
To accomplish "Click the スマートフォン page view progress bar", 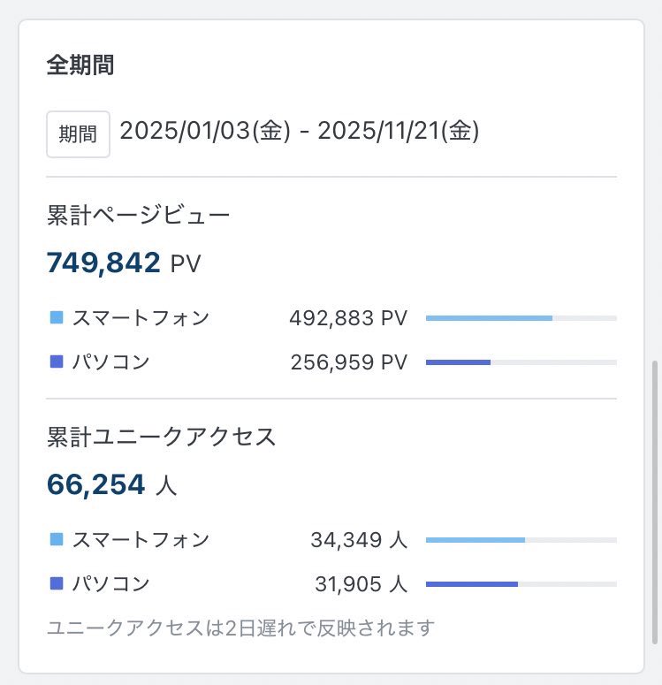I will [x=521, y=318].
